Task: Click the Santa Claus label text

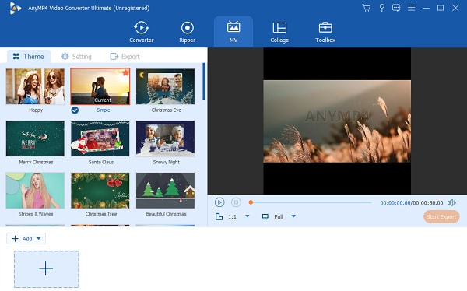Action: point(101,162)
